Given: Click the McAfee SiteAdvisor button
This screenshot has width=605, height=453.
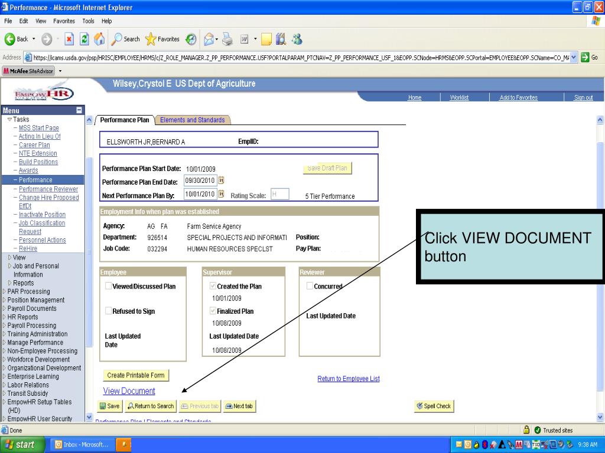Looking at the screenshot, I should click(x=28, y=71).
